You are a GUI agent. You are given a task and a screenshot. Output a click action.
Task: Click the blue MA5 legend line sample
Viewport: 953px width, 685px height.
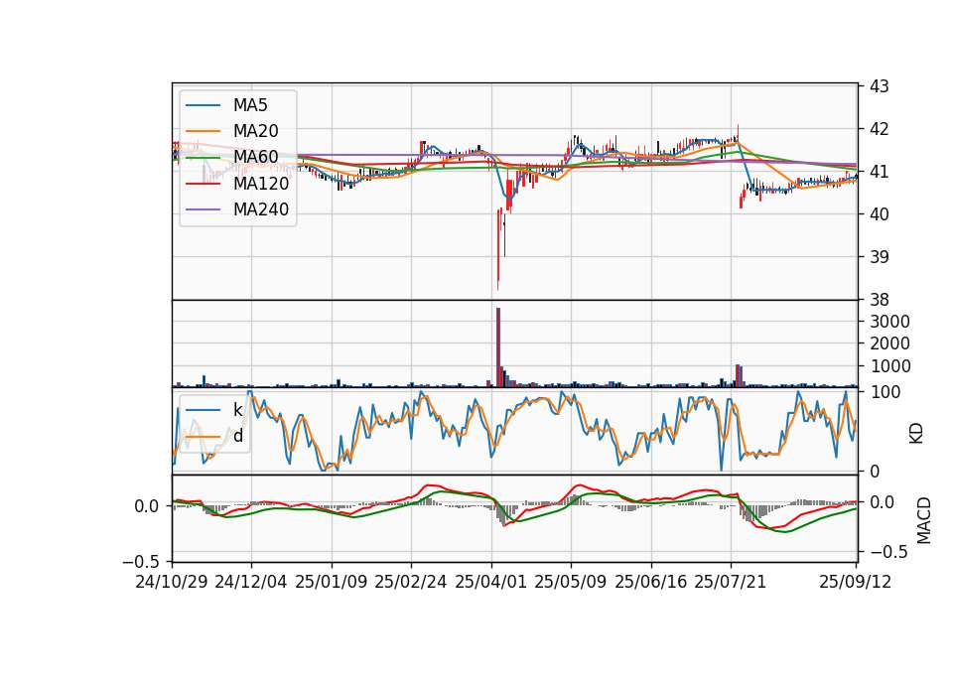point(203,105)
